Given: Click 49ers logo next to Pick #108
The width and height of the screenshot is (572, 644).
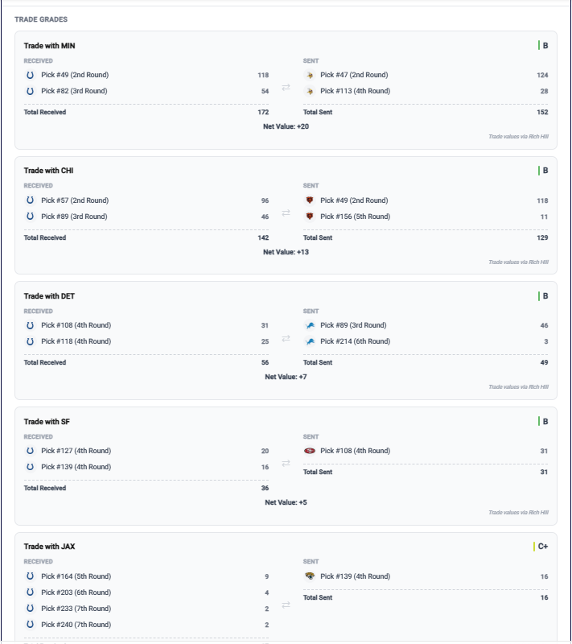Looking at the screenshot, I should click(x=310, y=451).
